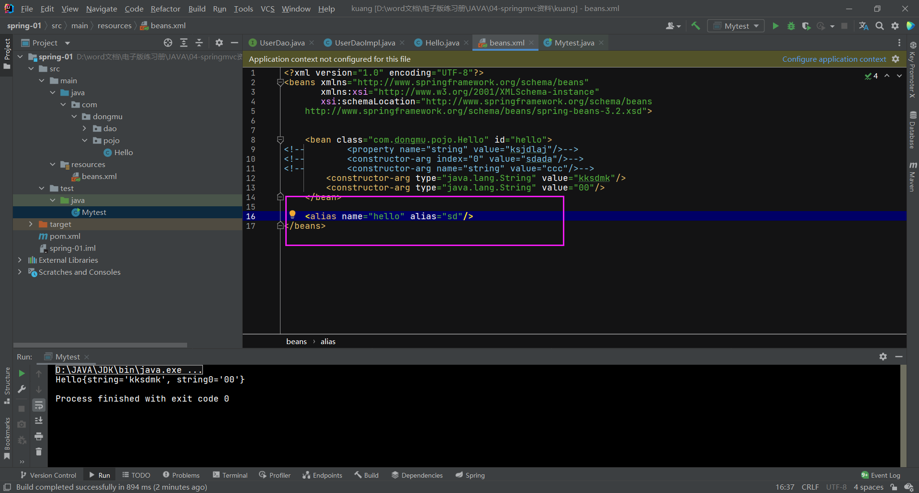919x493 pixels.
Task: Click the console vertical scrollbar
Action: pyautogui.click(x=903, y=415)
